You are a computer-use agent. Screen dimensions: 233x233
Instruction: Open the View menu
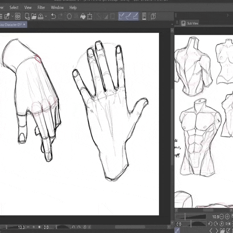click(x=28, y=7)
